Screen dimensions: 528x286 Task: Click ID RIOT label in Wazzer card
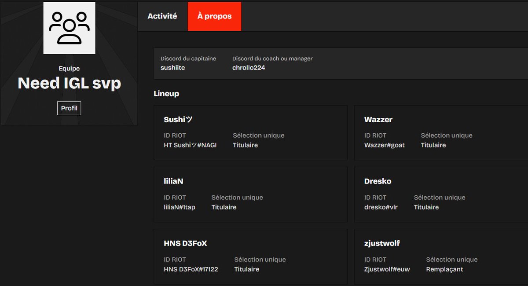tap(375, 136)
